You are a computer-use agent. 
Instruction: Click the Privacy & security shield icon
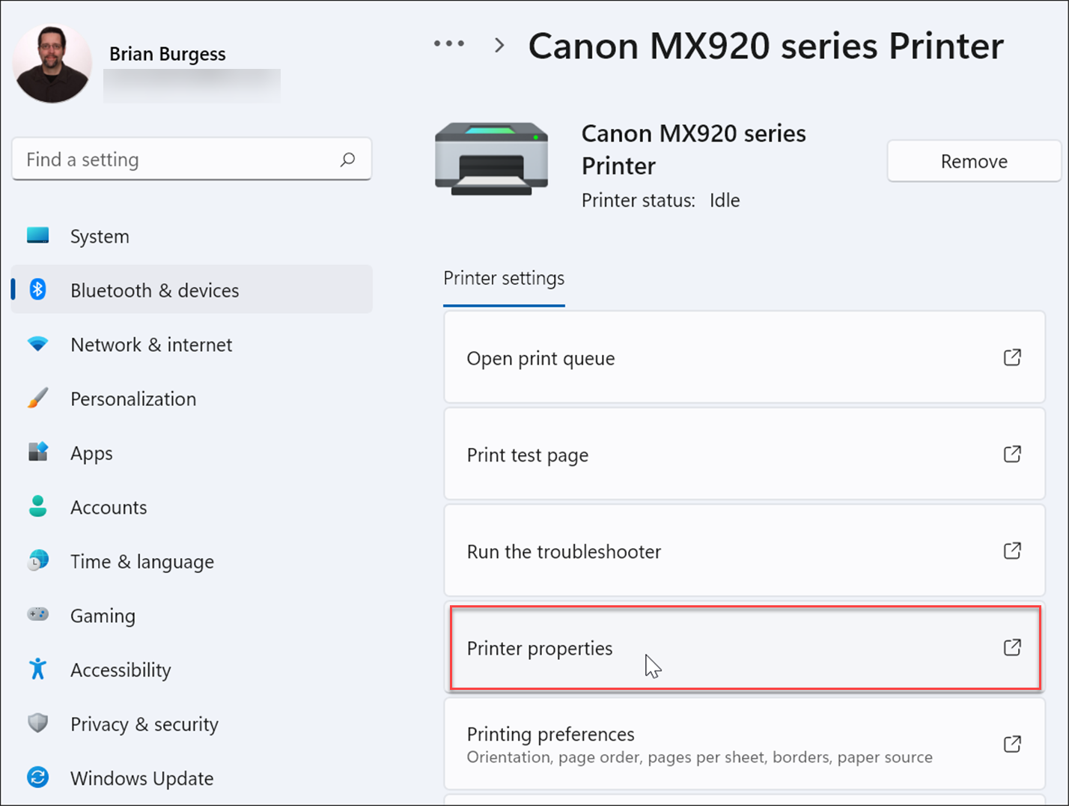coord(37,724)
